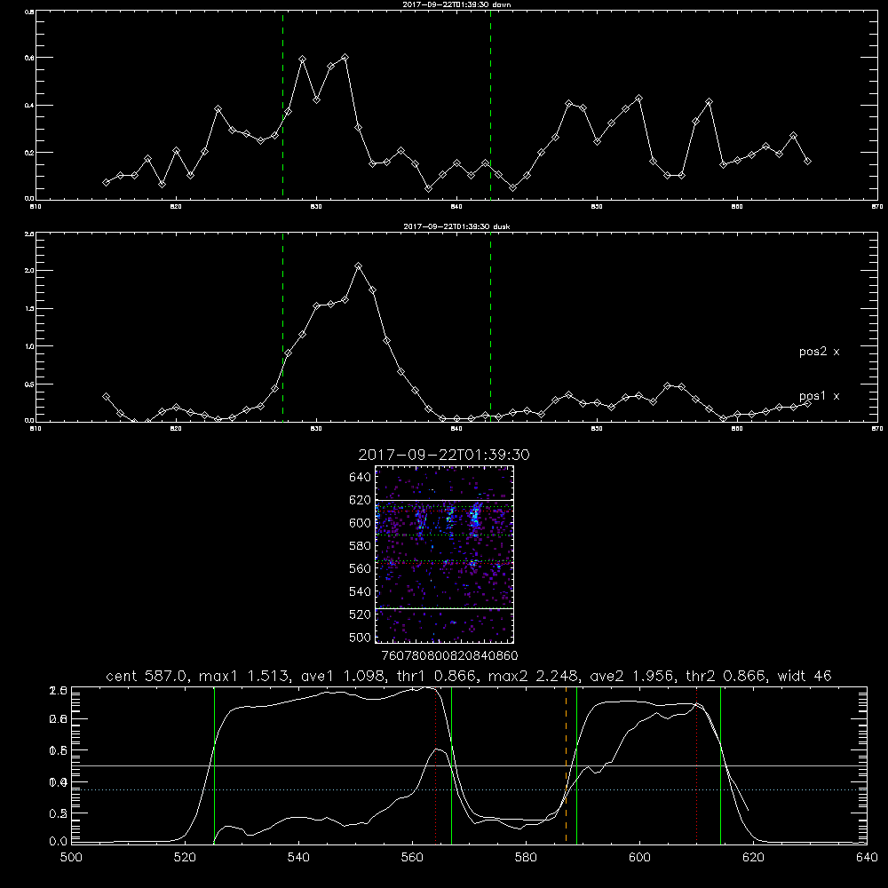This screenshot has height=888, width=888.
Task: Click the highest diamond marker in dawn plot
Action: 345,57
